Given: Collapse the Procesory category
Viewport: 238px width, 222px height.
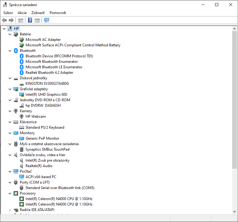Looking at the screenshot, I should pyautogui.click(x=10, y=193).
